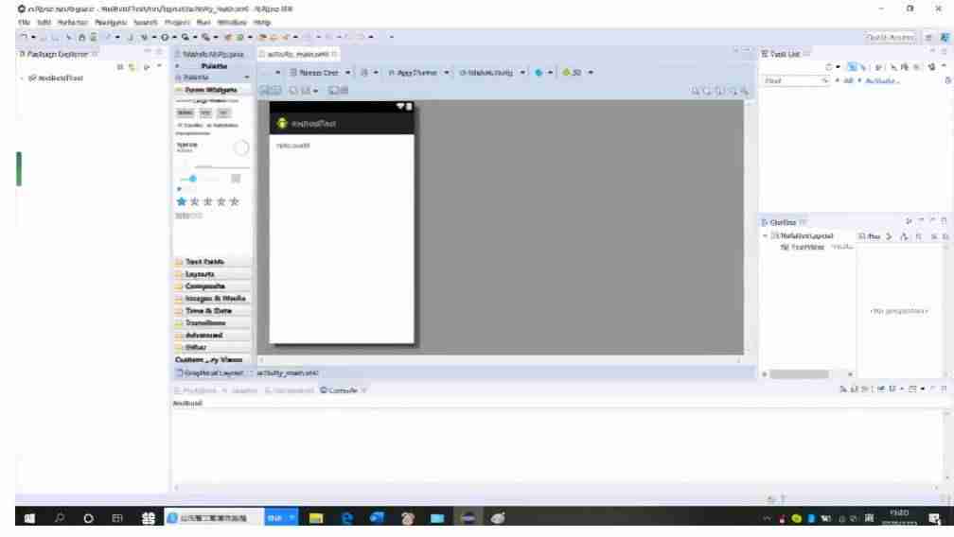Select TextView in the Outline tree
Image resolution: width=954 pixels, height=537 pixels.
807,248
